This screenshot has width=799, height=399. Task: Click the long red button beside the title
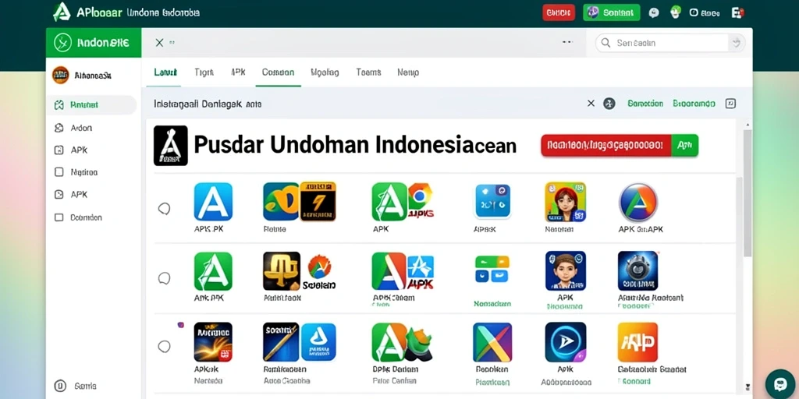click(x=605, y=146)
